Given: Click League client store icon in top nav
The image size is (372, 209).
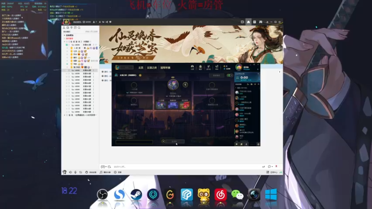Looking at the screenshot, I should [x=217, y=67].
